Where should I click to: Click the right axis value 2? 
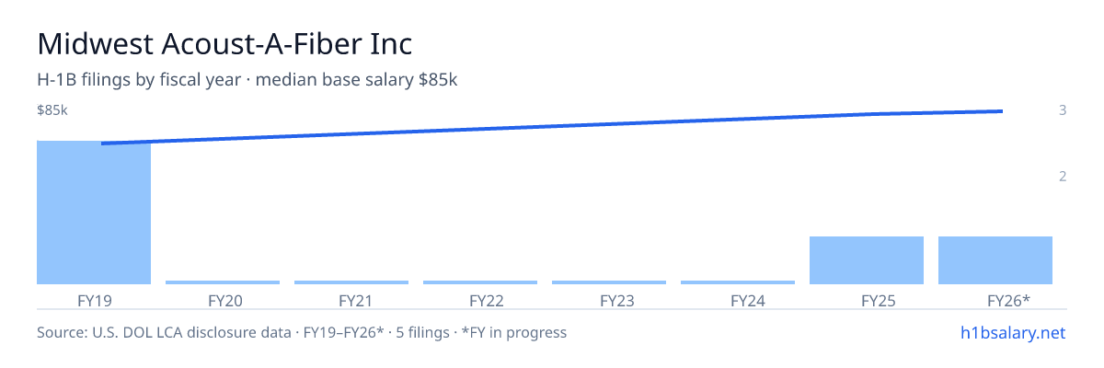(1063, 176)
